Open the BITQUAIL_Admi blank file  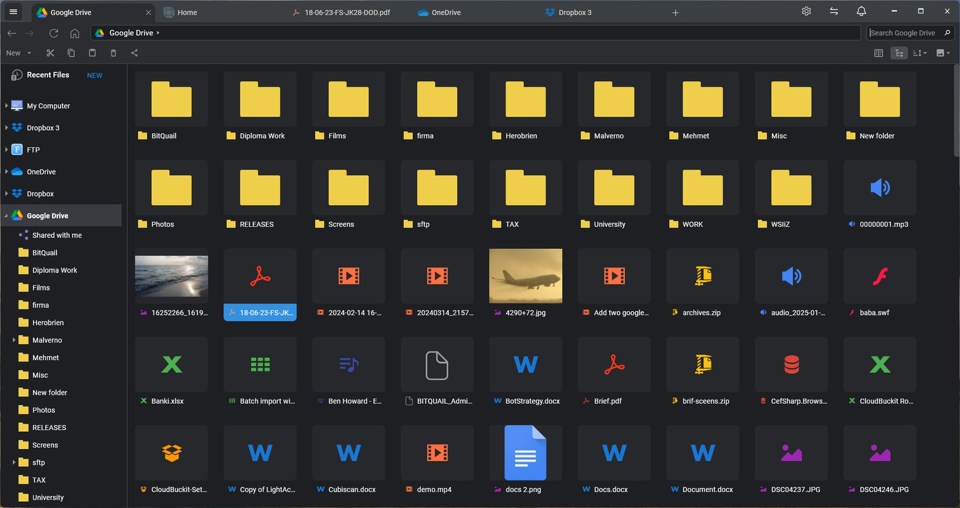[437, 373]
